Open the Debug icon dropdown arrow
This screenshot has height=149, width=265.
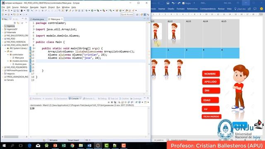pos(89,10)
